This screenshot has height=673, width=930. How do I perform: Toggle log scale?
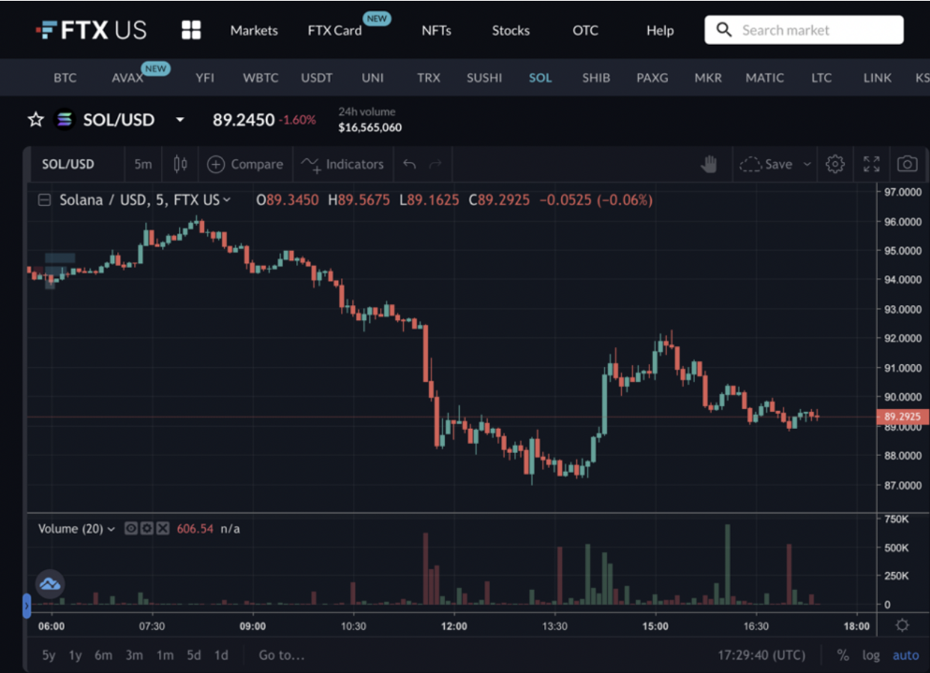(x=871, y=655)
